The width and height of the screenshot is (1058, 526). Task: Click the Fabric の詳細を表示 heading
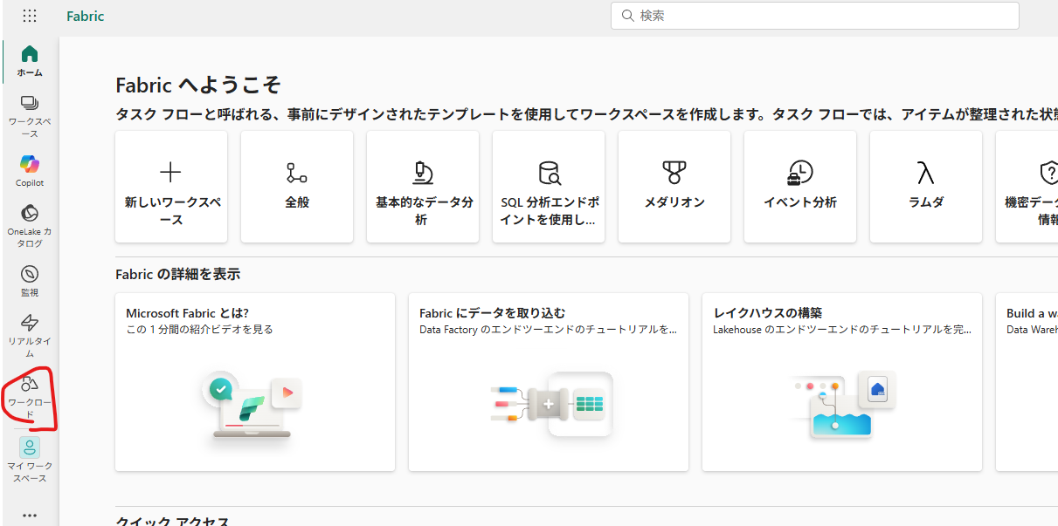click(x=178, y=274)
